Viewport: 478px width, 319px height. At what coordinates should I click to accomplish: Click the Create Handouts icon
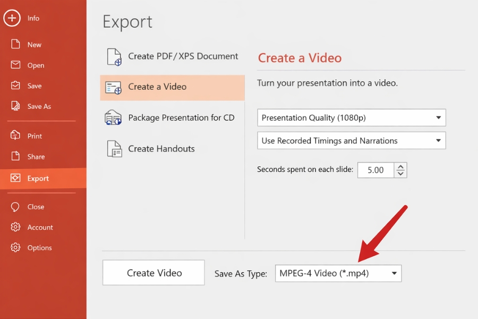(x=113, y=149)
